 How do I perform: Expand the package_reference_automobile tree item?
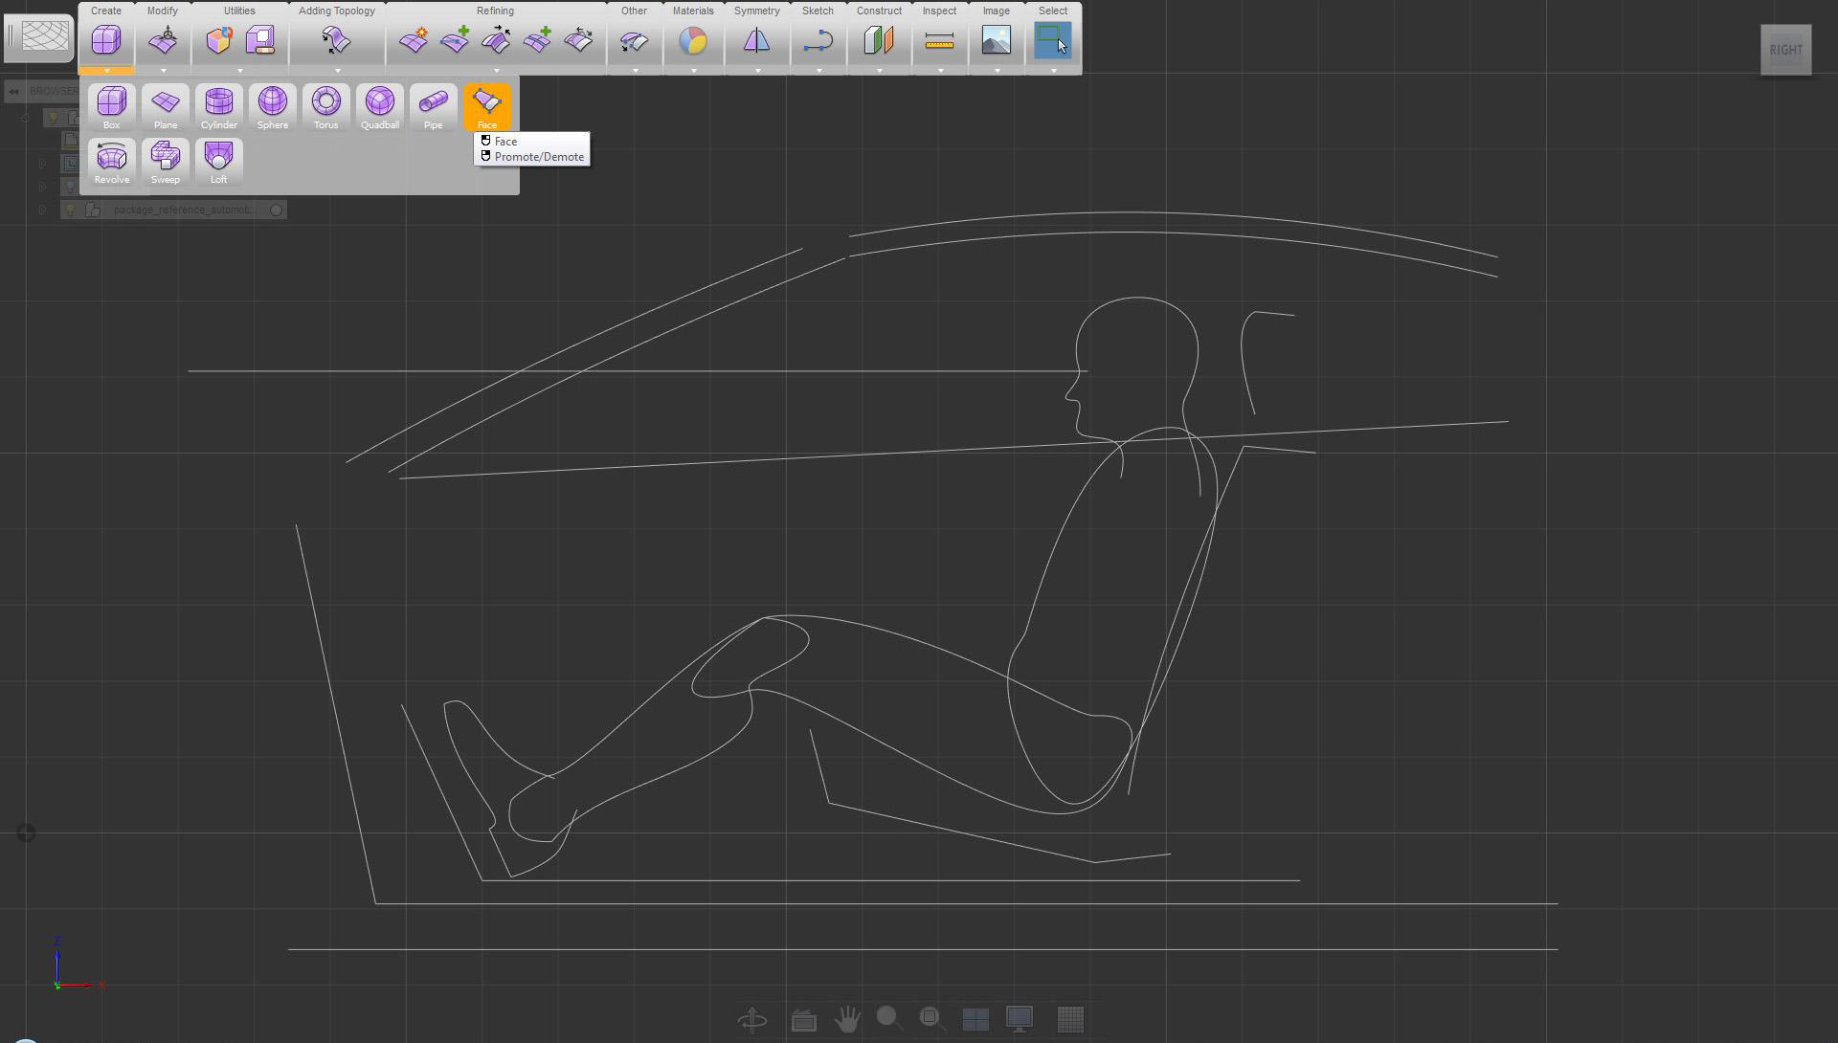click(x=42, y=210)
